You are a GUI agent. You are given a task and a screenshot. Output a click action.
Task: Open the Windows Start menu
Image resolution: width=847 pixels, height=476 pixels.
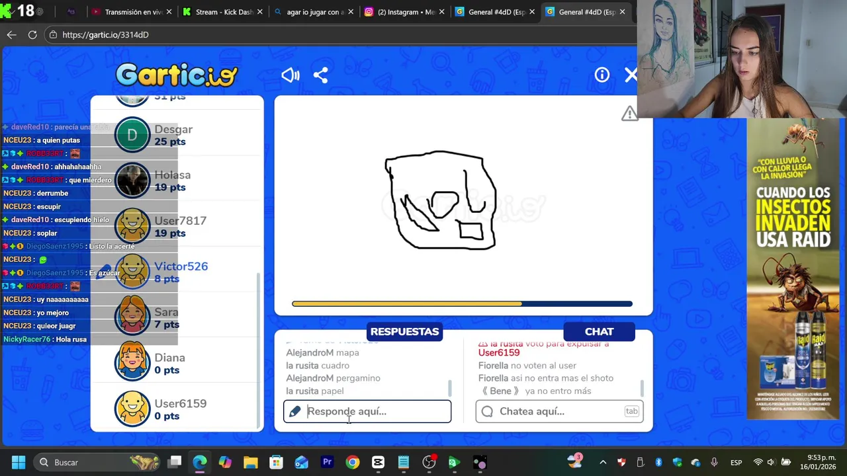pos(18,462)
